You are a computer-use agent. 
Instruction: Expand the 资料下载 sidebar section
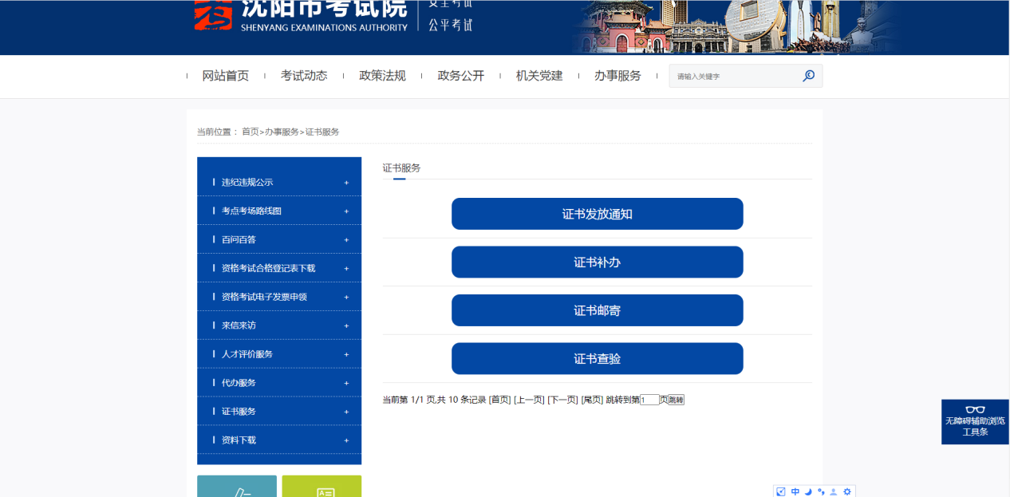click(346, 440)
